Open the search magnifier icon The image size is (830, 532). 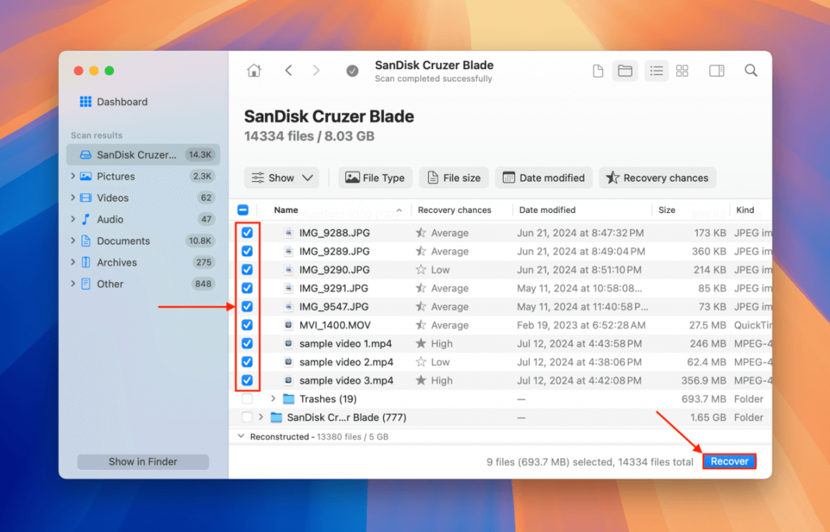750,71
